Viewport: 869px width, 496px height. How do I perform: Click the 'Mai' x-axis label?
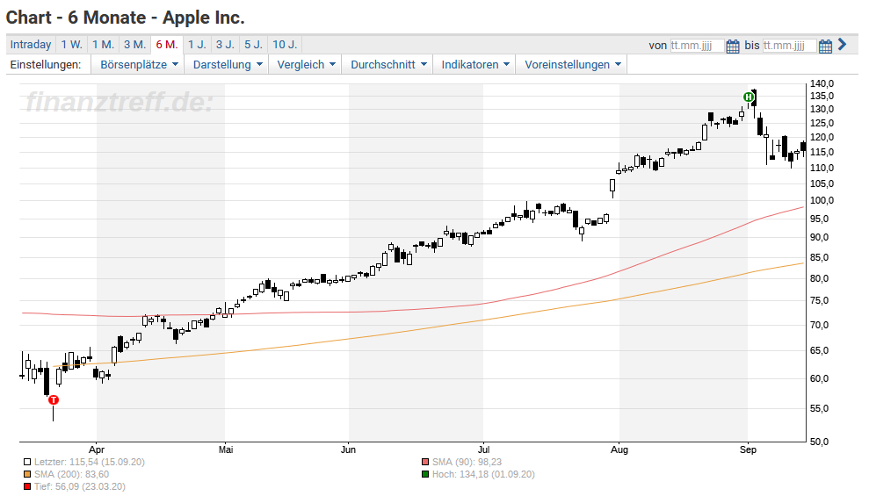point(226,449)
